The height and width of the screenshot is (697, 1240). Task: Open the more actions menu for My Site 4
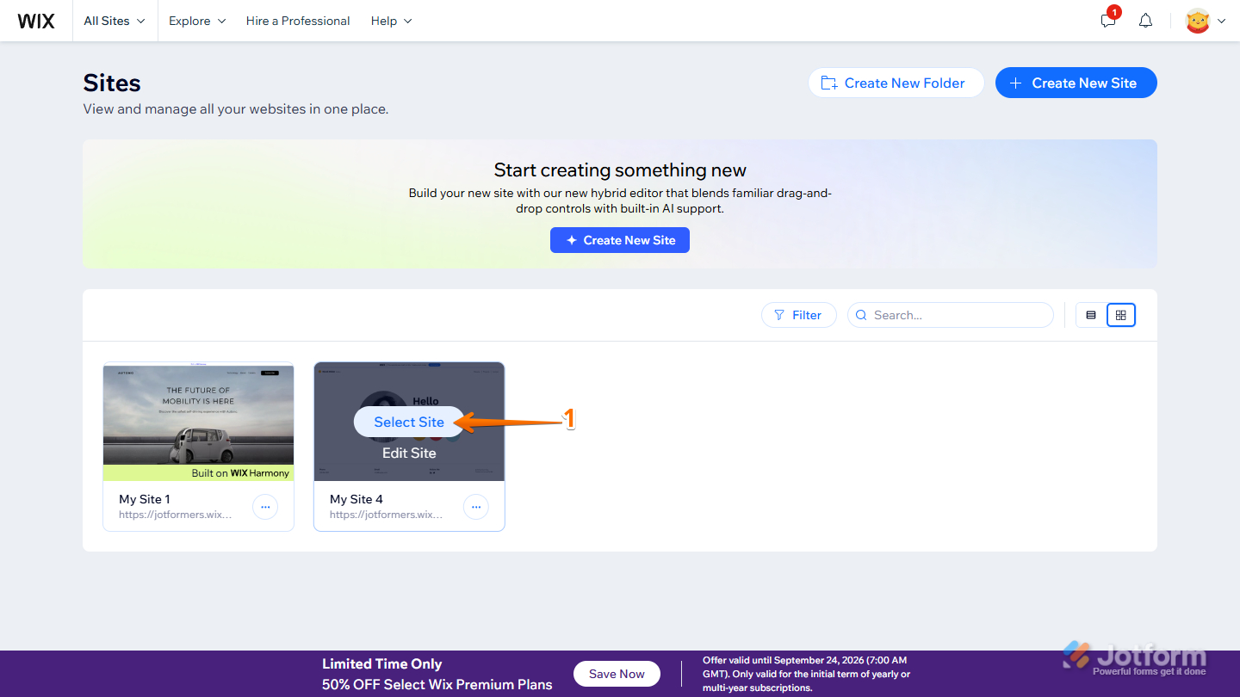tap(476, 507)
